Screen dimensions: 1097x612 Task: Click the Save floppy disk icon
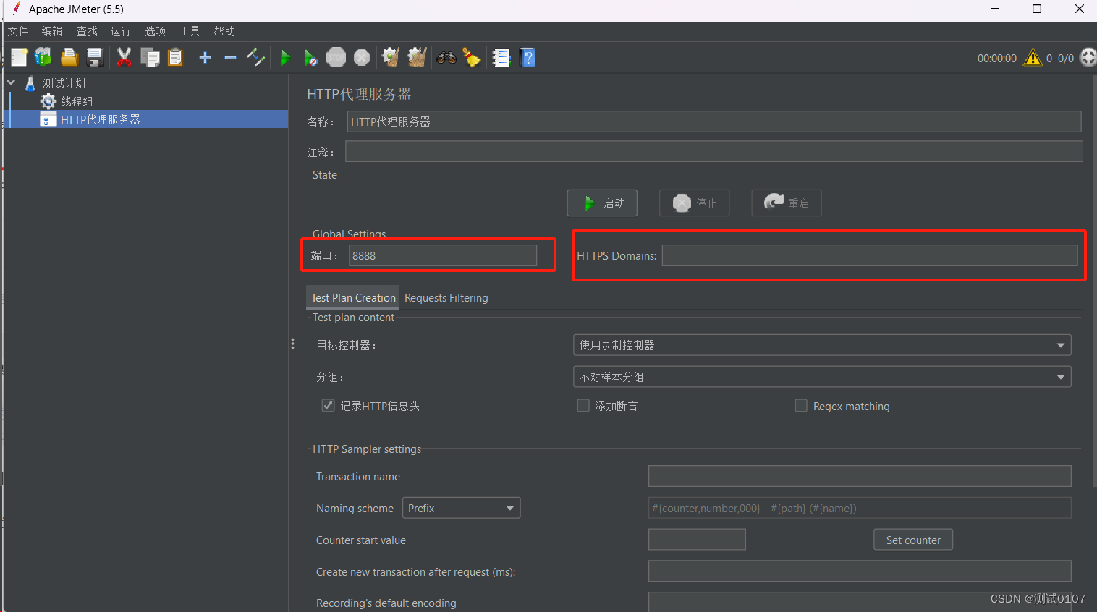tap(95, 58)
